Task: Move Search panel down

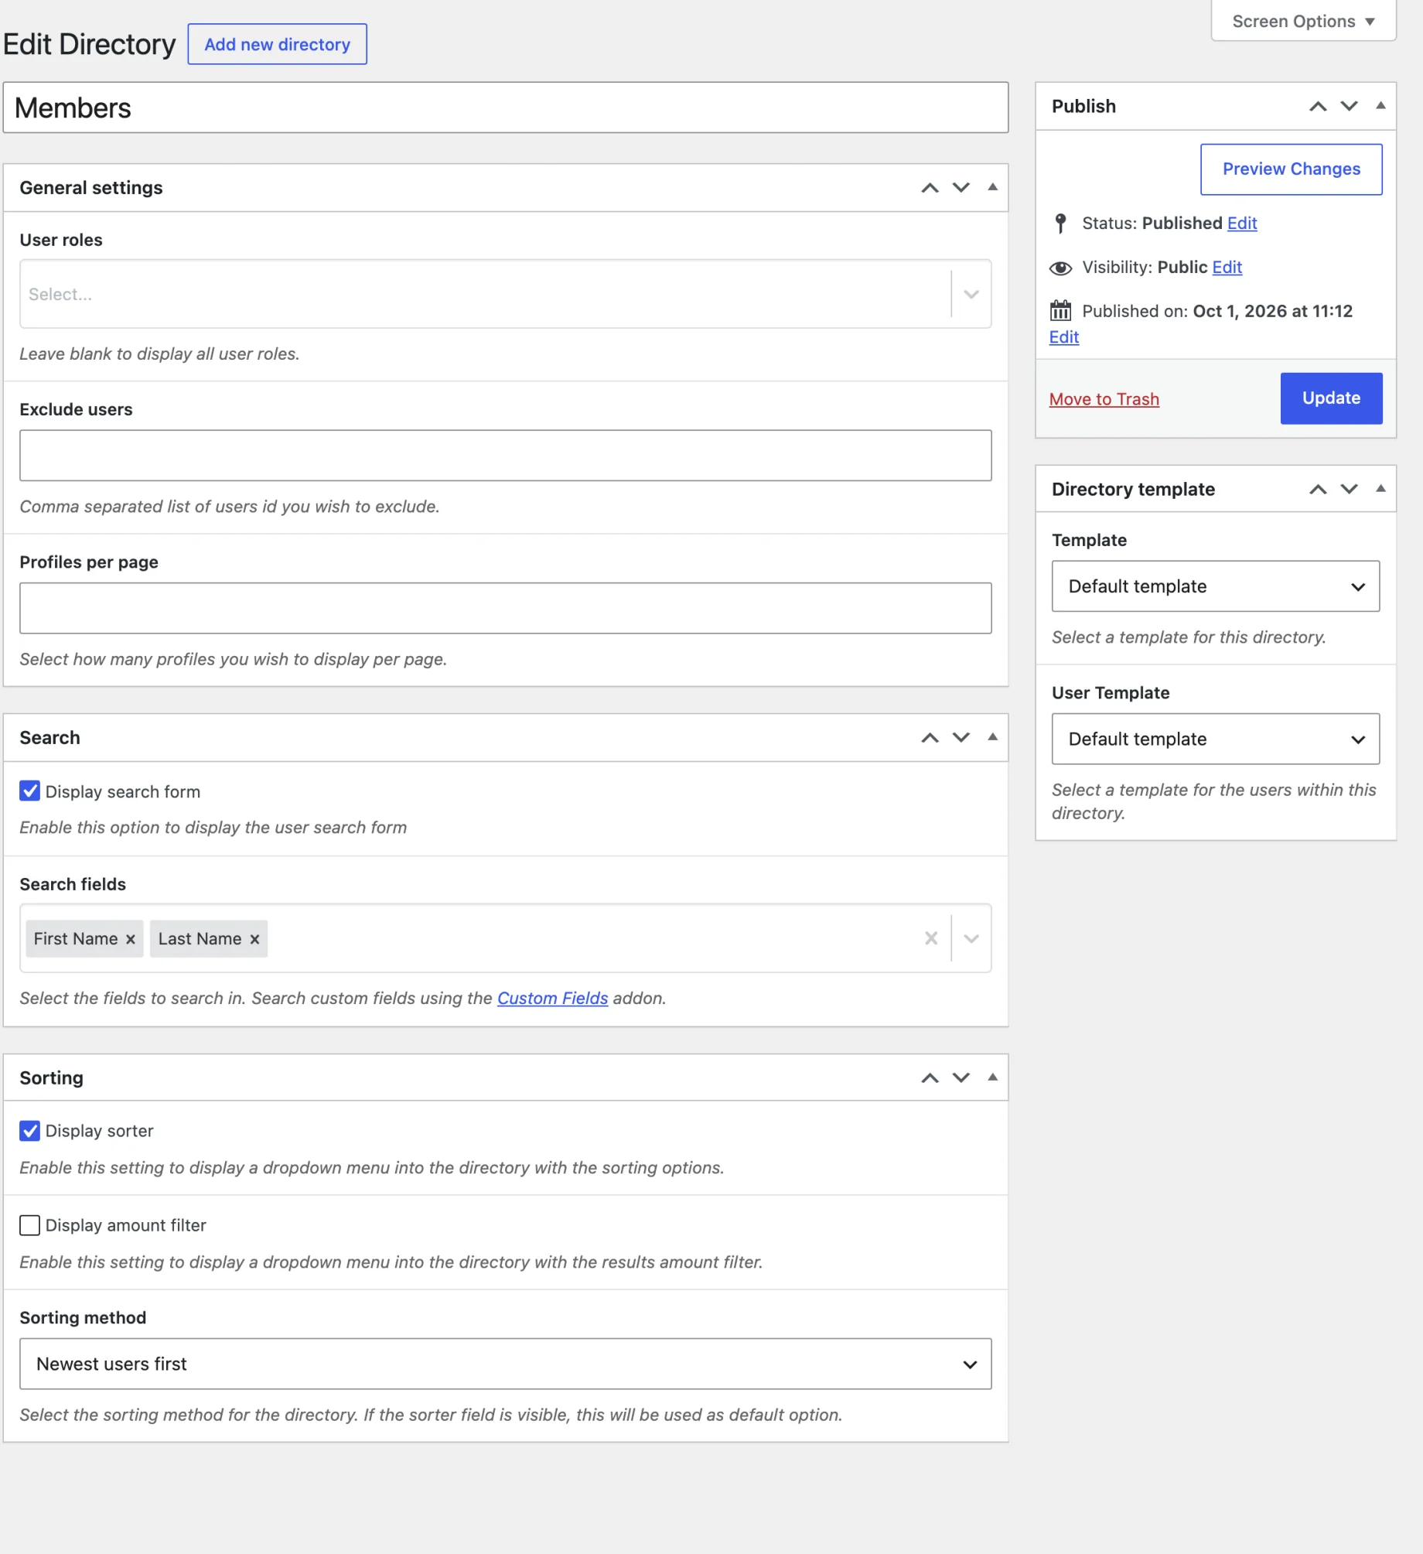Action: tap(961, 738)
